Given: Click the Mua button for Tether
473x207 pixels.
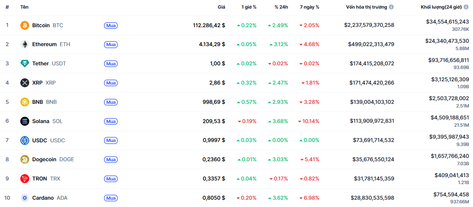Looking at the screenshot, I should [x=111, y=64].
